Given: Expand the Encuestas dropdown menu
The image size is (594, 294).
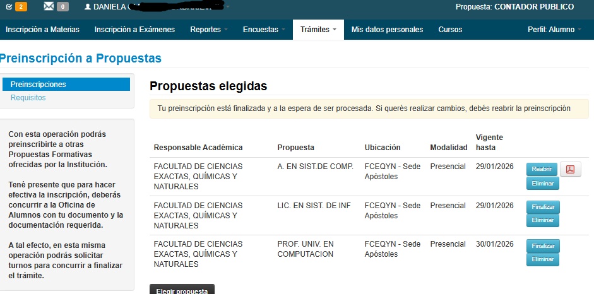Looking at the screenshot, I should tap(264, 30).
